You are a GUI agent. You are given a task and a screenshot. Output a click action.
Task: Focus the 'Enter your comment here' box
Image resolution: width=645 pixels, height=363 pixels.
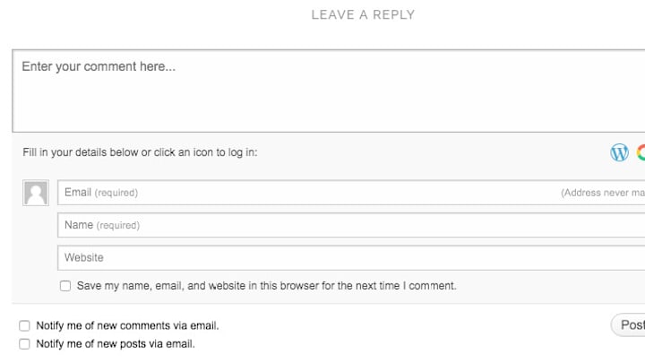(328, 91)
